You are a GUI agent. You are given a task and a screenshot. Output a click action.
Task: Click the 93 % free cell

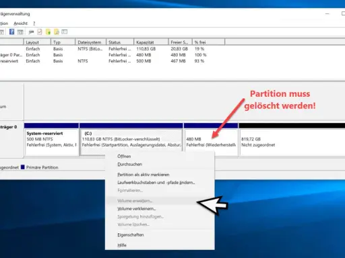click(x=199, y=61)
